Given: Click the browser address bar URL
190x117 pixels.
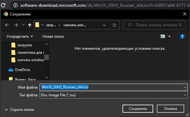Looking at the screenshot, I should pos(105,5).
